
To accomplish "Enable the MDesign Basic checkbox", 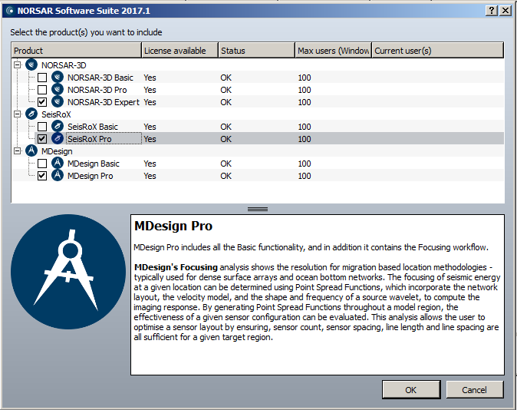I will click(x=42, y=164).
